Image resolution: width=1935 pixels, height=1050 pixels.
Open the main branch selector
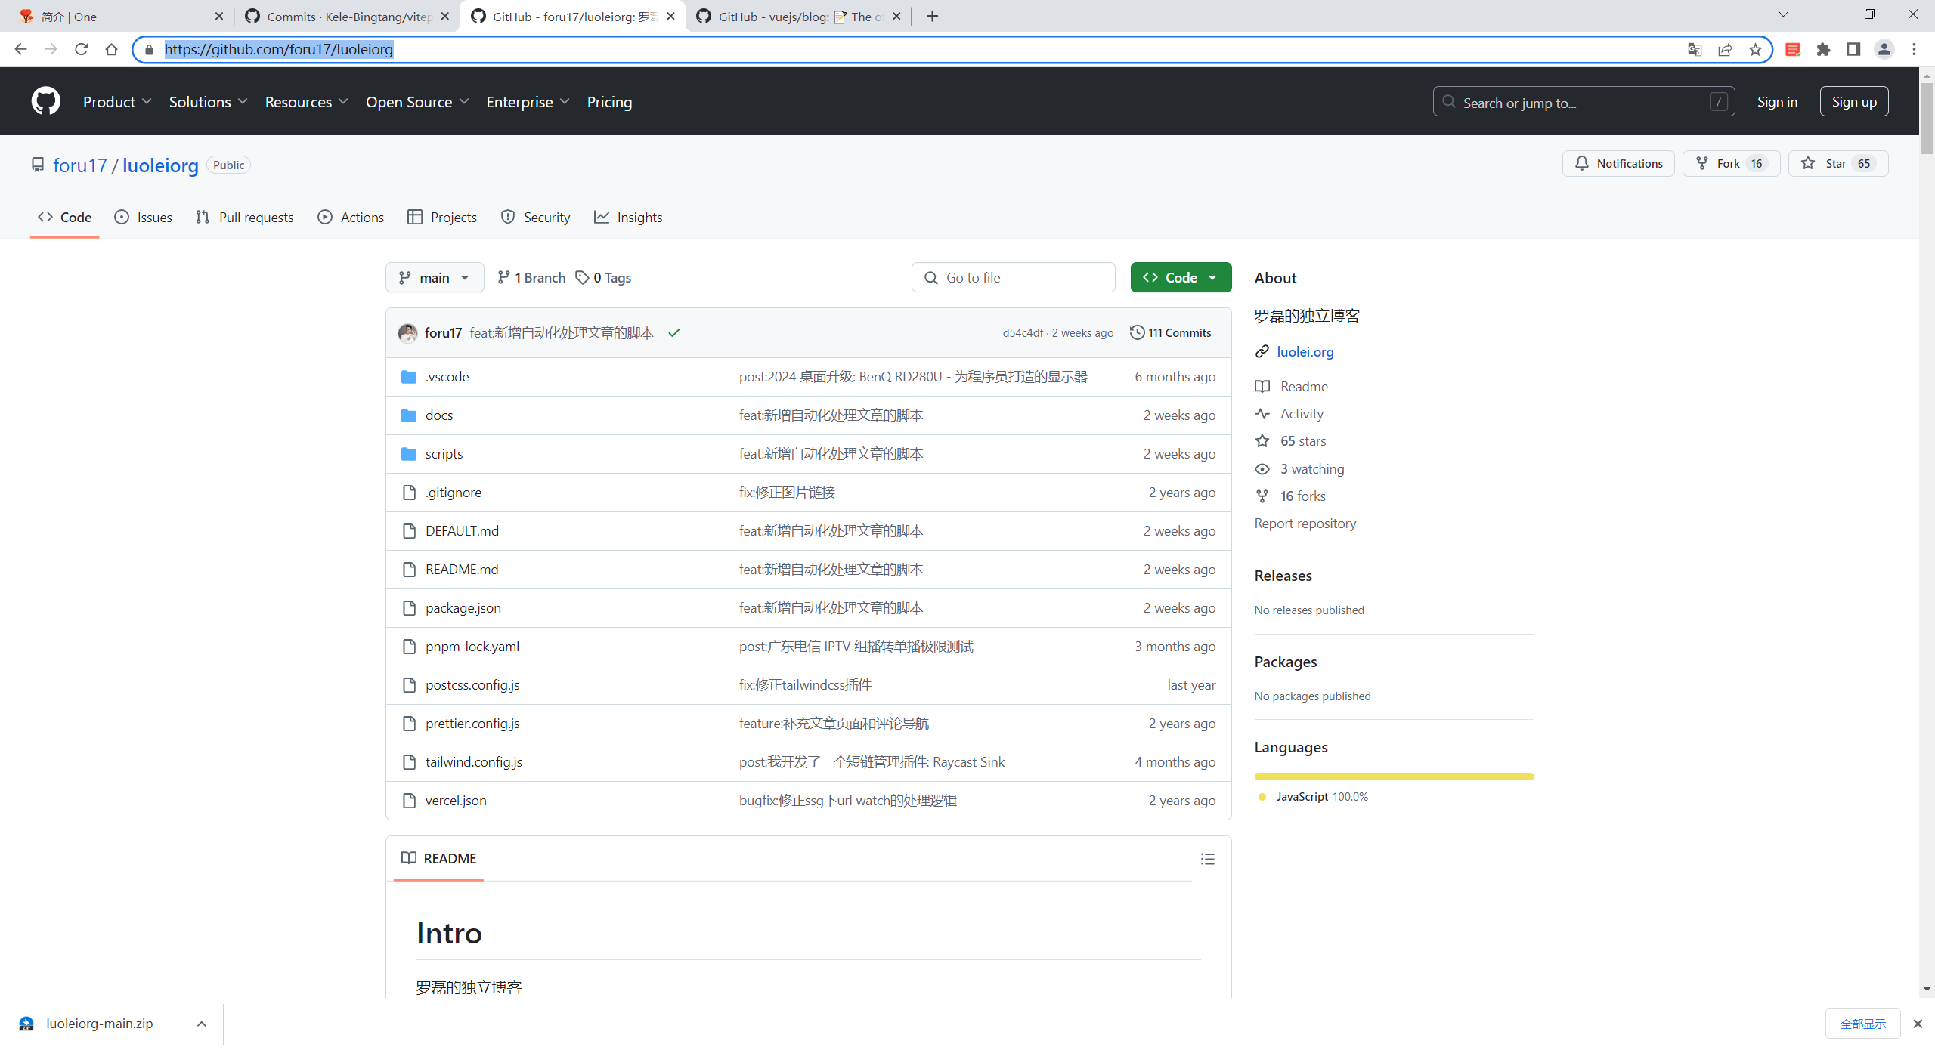pyautogui.click(x=435, y=277)
